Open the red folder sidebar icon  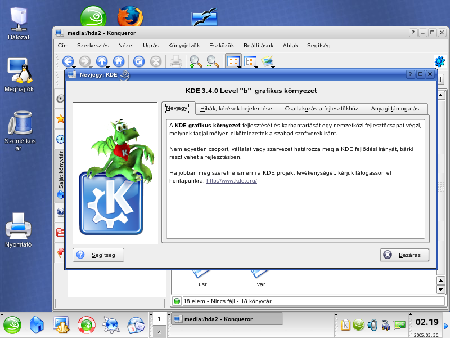pyautogui.click(x=60, y=232)
